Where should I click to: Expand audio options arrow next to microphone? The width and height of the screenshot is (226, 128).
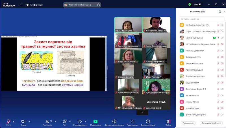pos(14,121)
